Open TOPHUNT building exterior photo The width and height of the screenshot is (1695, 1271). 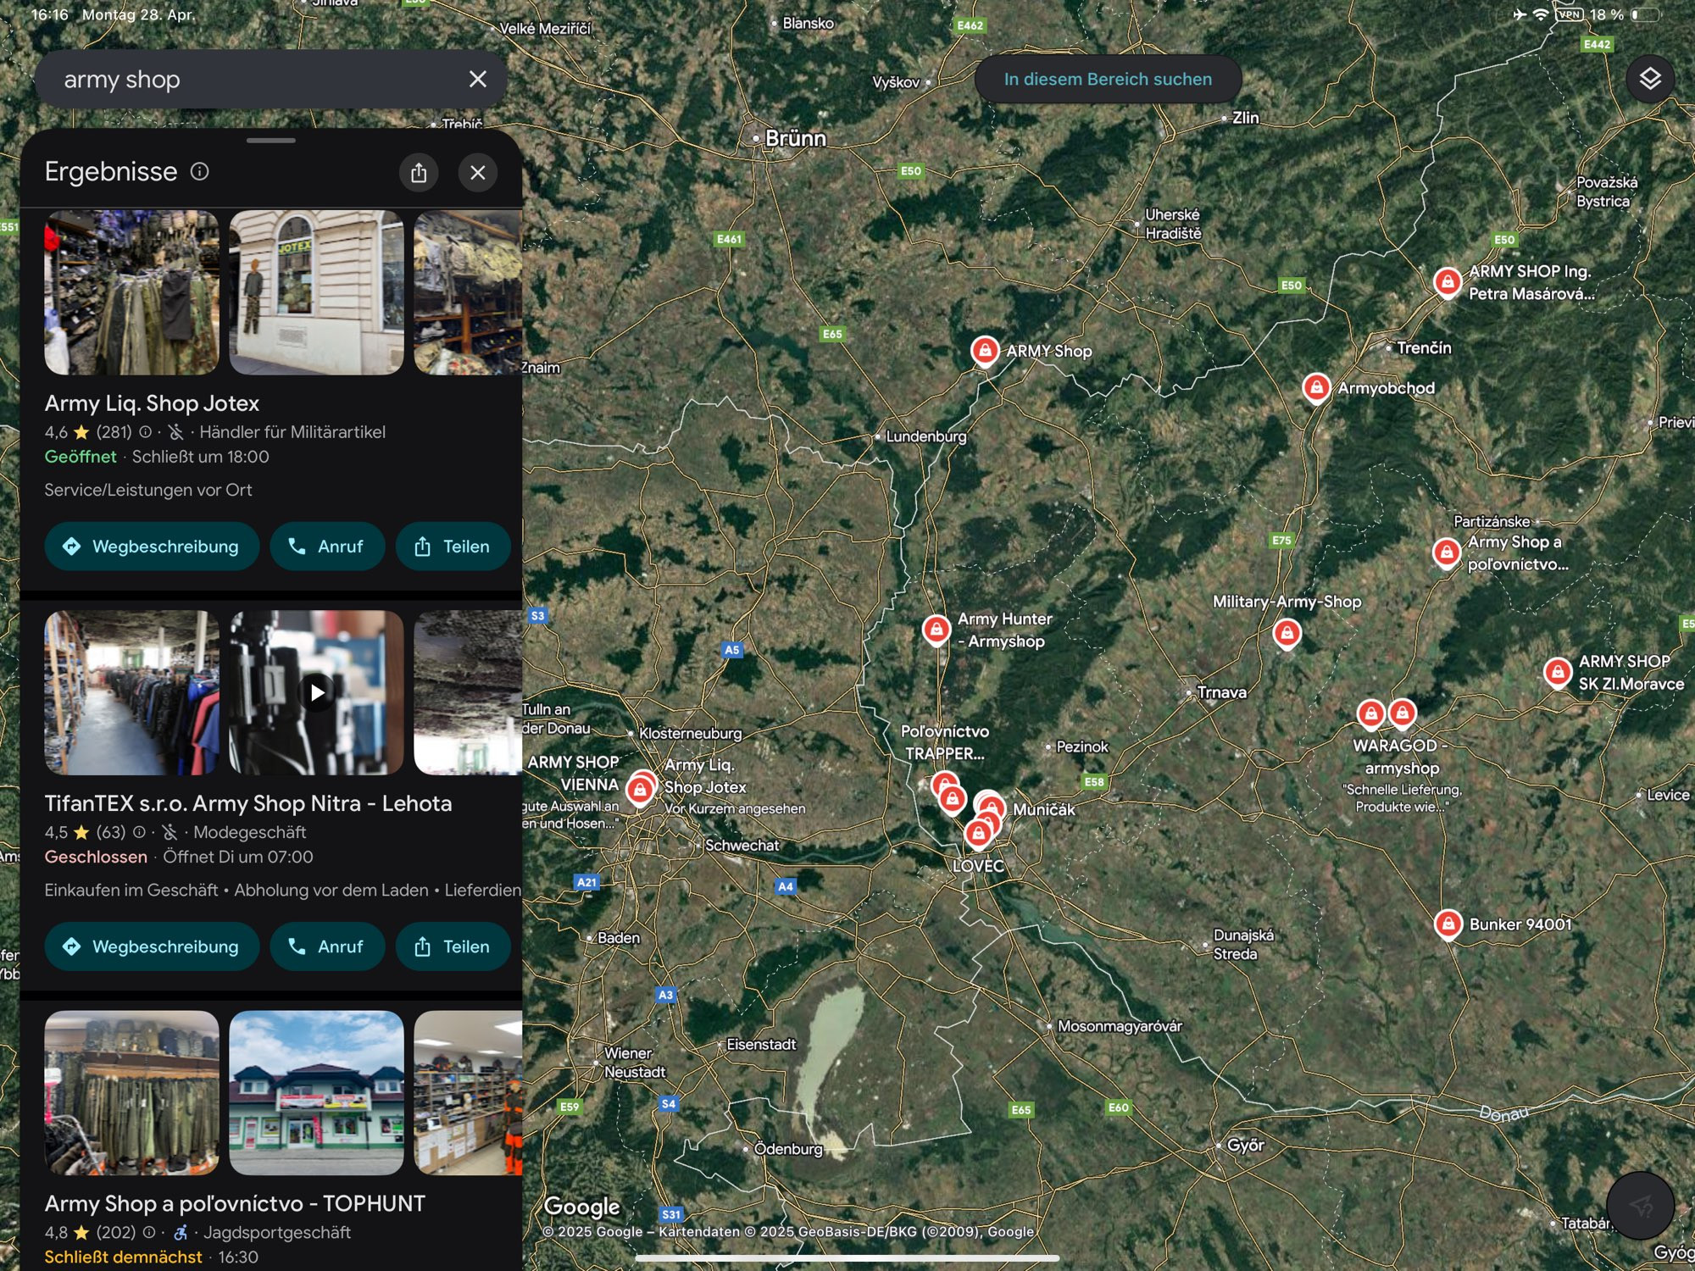(x=316, y=1092)
